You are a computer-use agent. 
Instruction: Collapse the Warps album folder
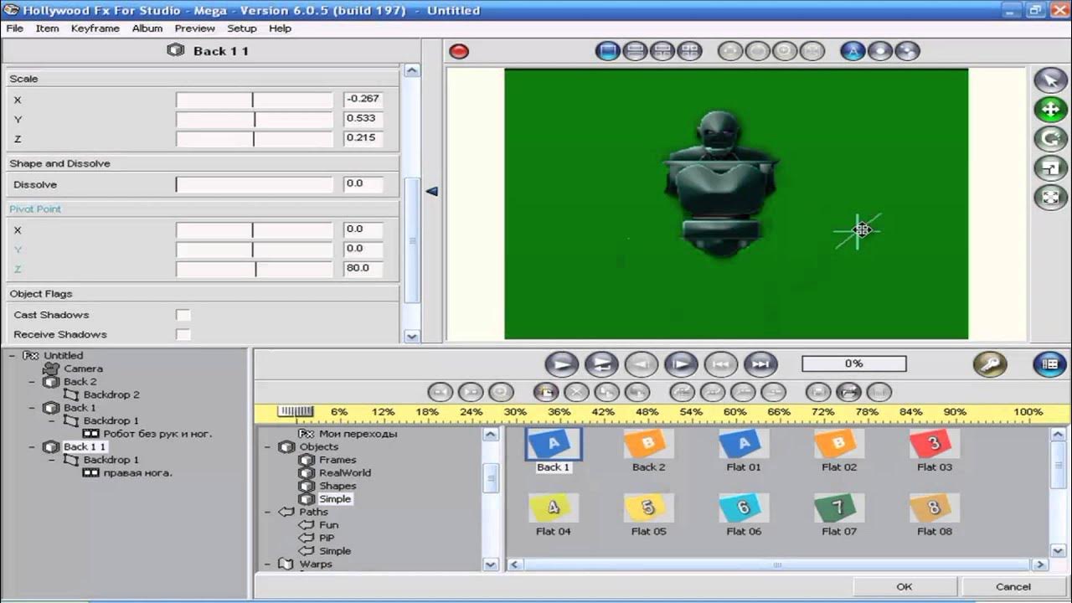[268, 564]
